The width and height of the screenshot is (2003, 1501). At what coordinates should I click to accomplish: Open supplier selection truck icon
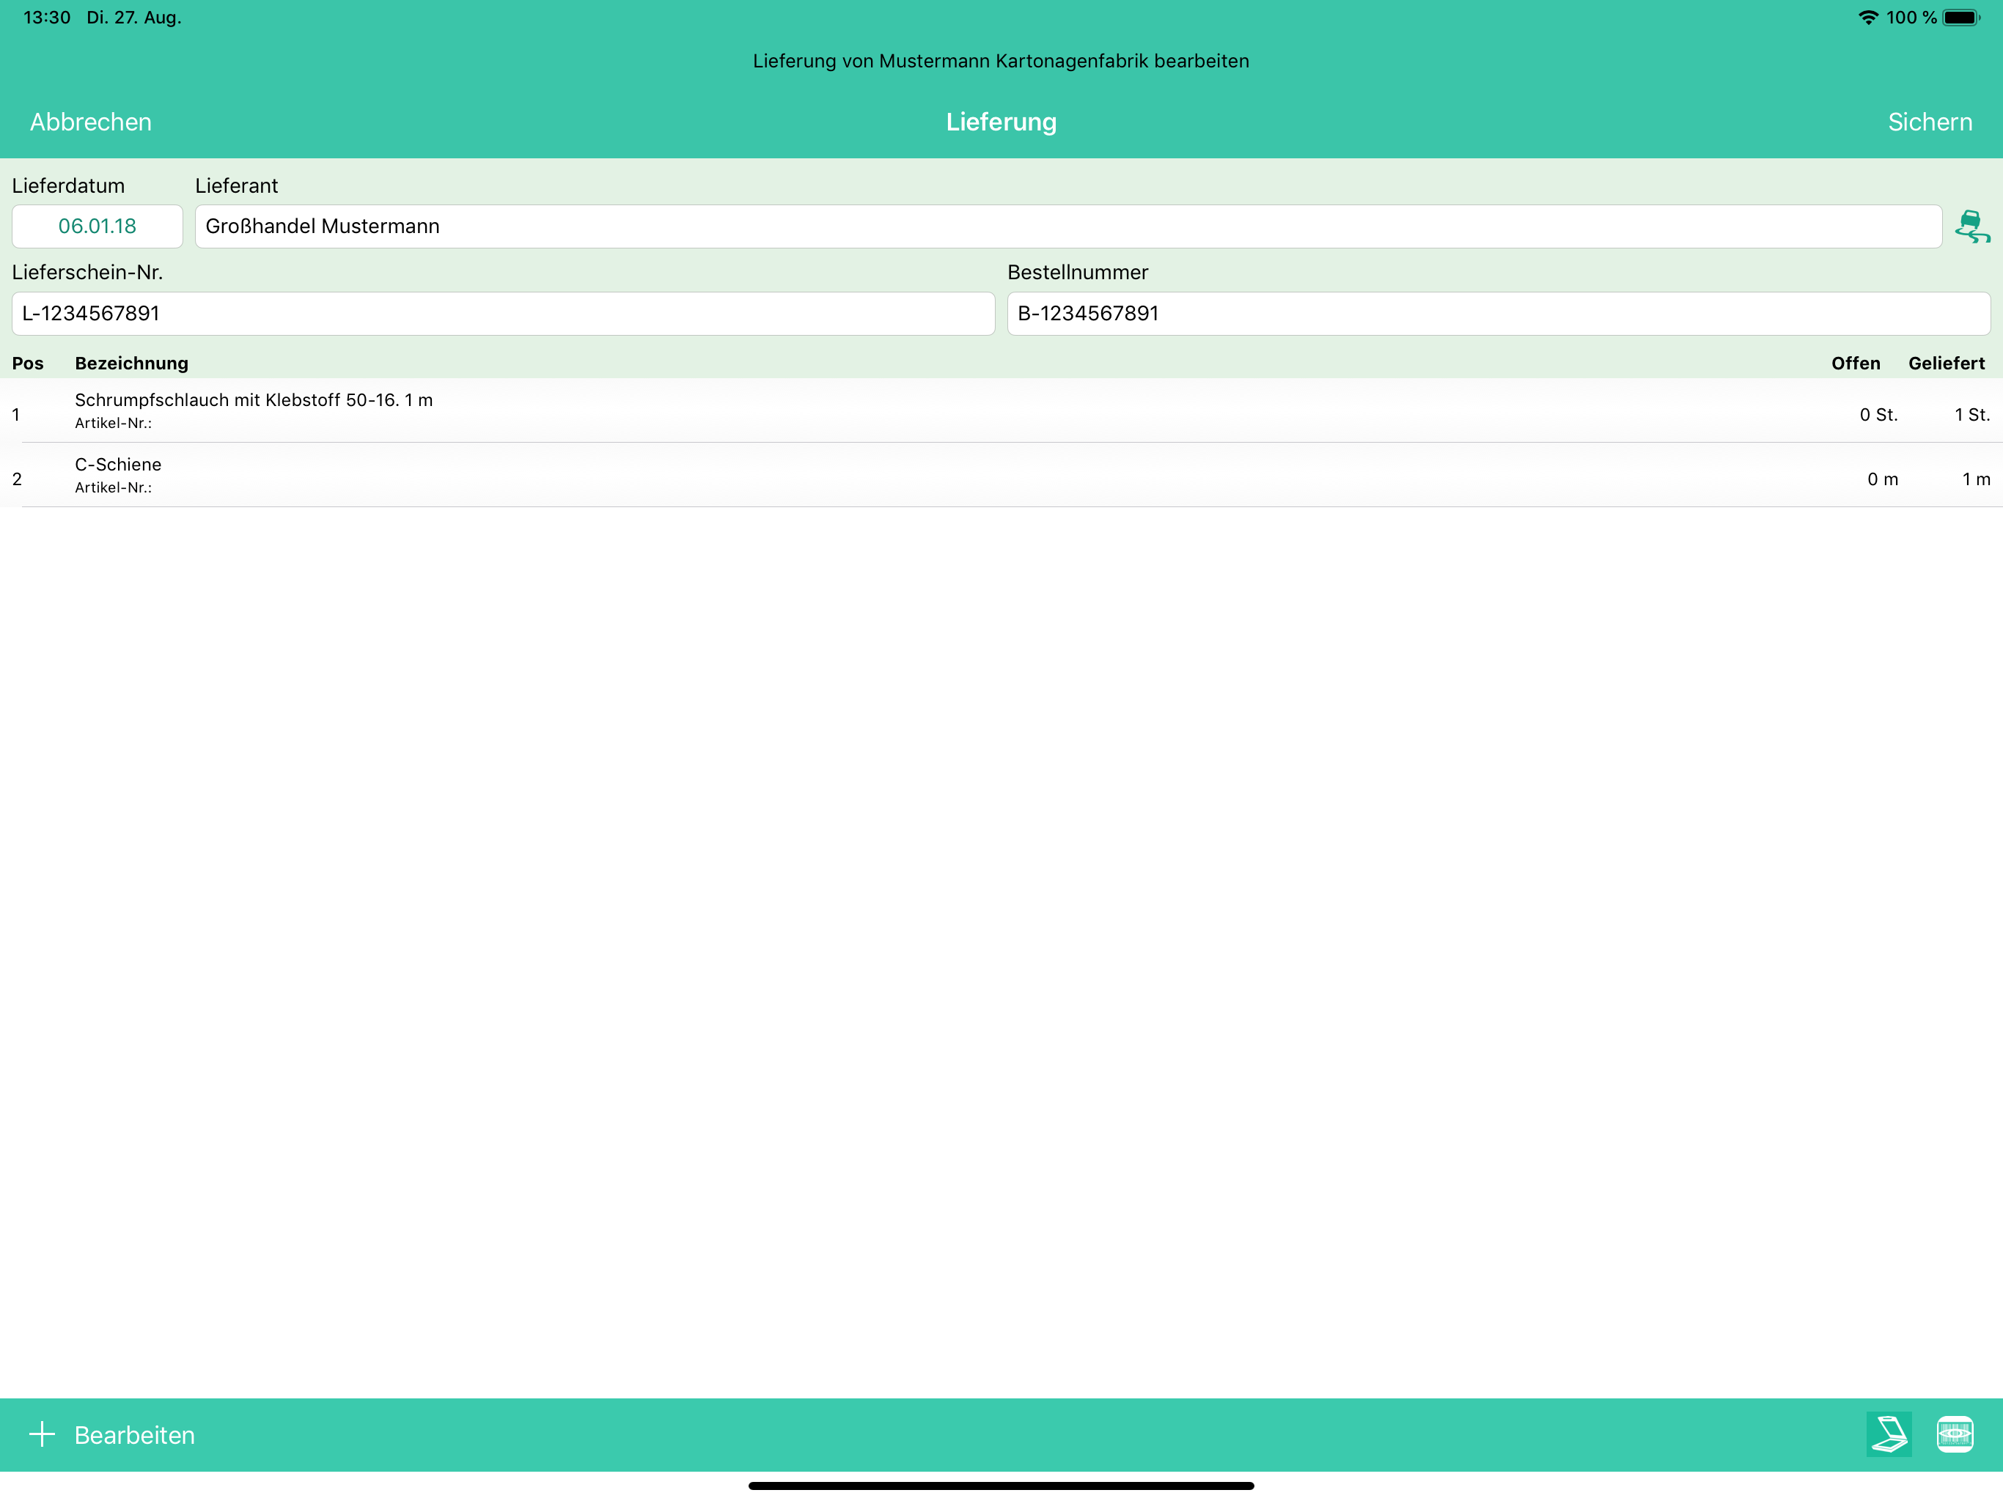click(x=1971, y=226)
